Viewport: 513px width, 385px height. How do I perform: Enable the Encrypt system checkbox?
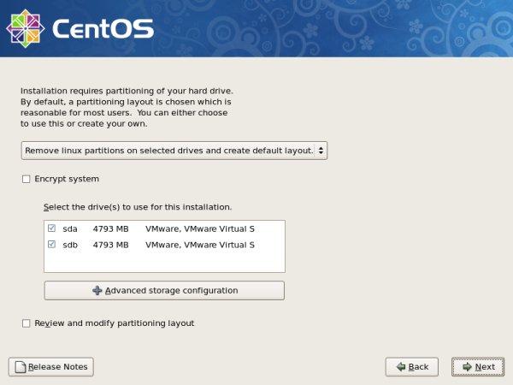(27, 179)
